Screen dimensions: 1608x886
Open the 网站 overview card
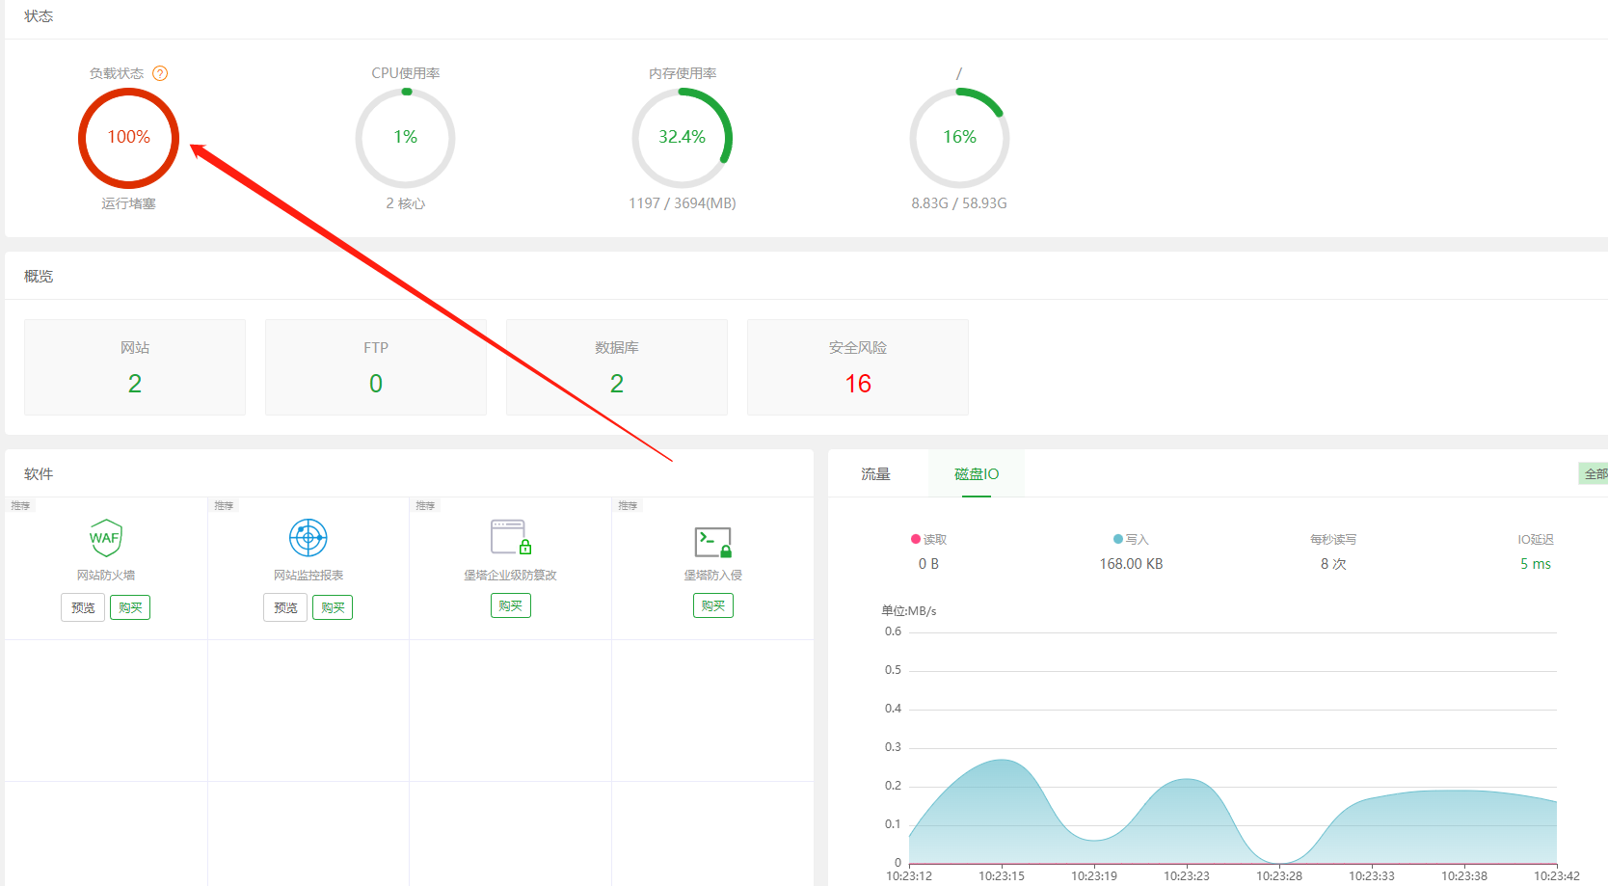tap(135, 367)
